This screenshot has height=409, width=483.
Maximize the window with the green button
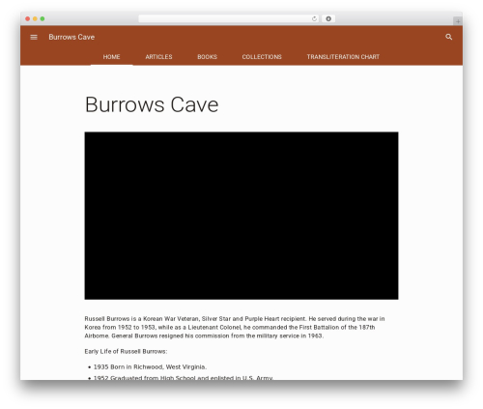point(43,18)
